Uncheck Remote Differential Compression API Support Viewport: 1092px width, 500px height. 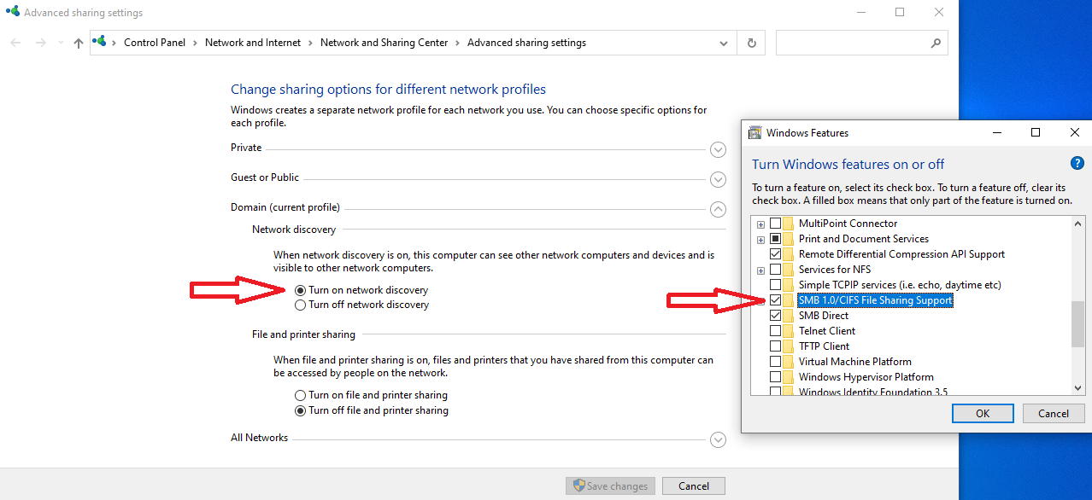775,254
